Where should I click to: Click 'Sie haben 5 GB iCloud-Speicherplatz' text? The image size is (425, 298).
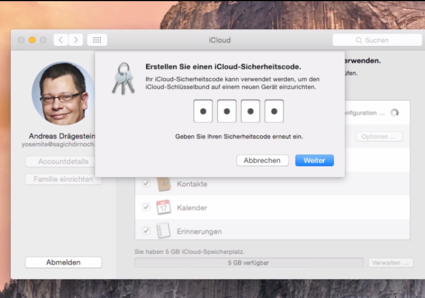coord(190,252)
